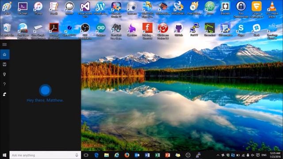Select the binoculars desktop icon
Screen dimensions: 283x159
[116, 31]
